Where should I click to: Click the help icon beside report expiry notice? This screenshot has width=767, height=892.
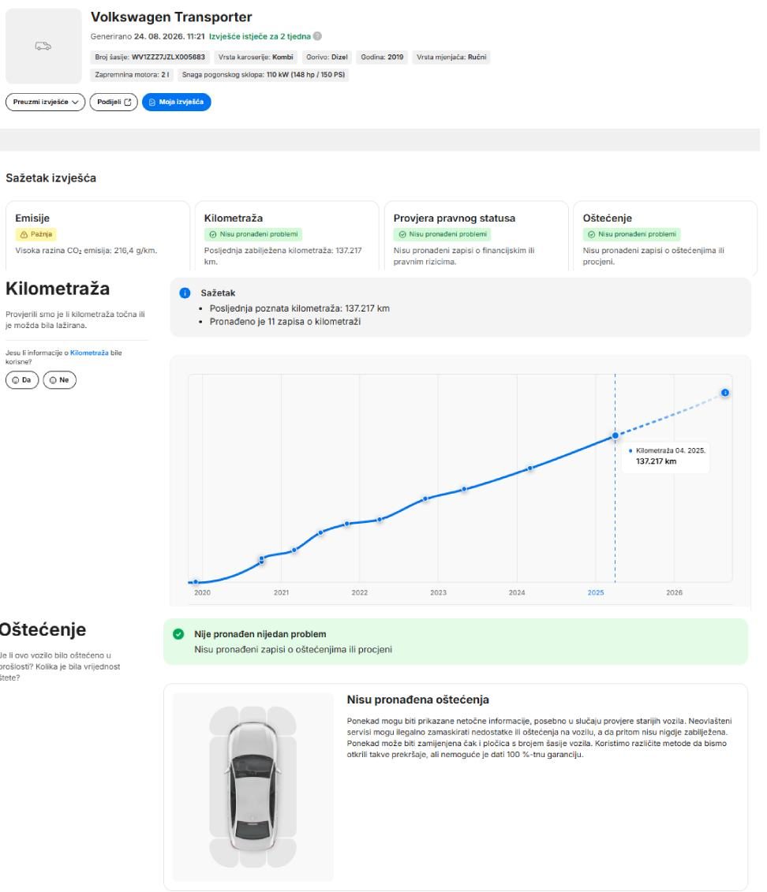[317, 35]
